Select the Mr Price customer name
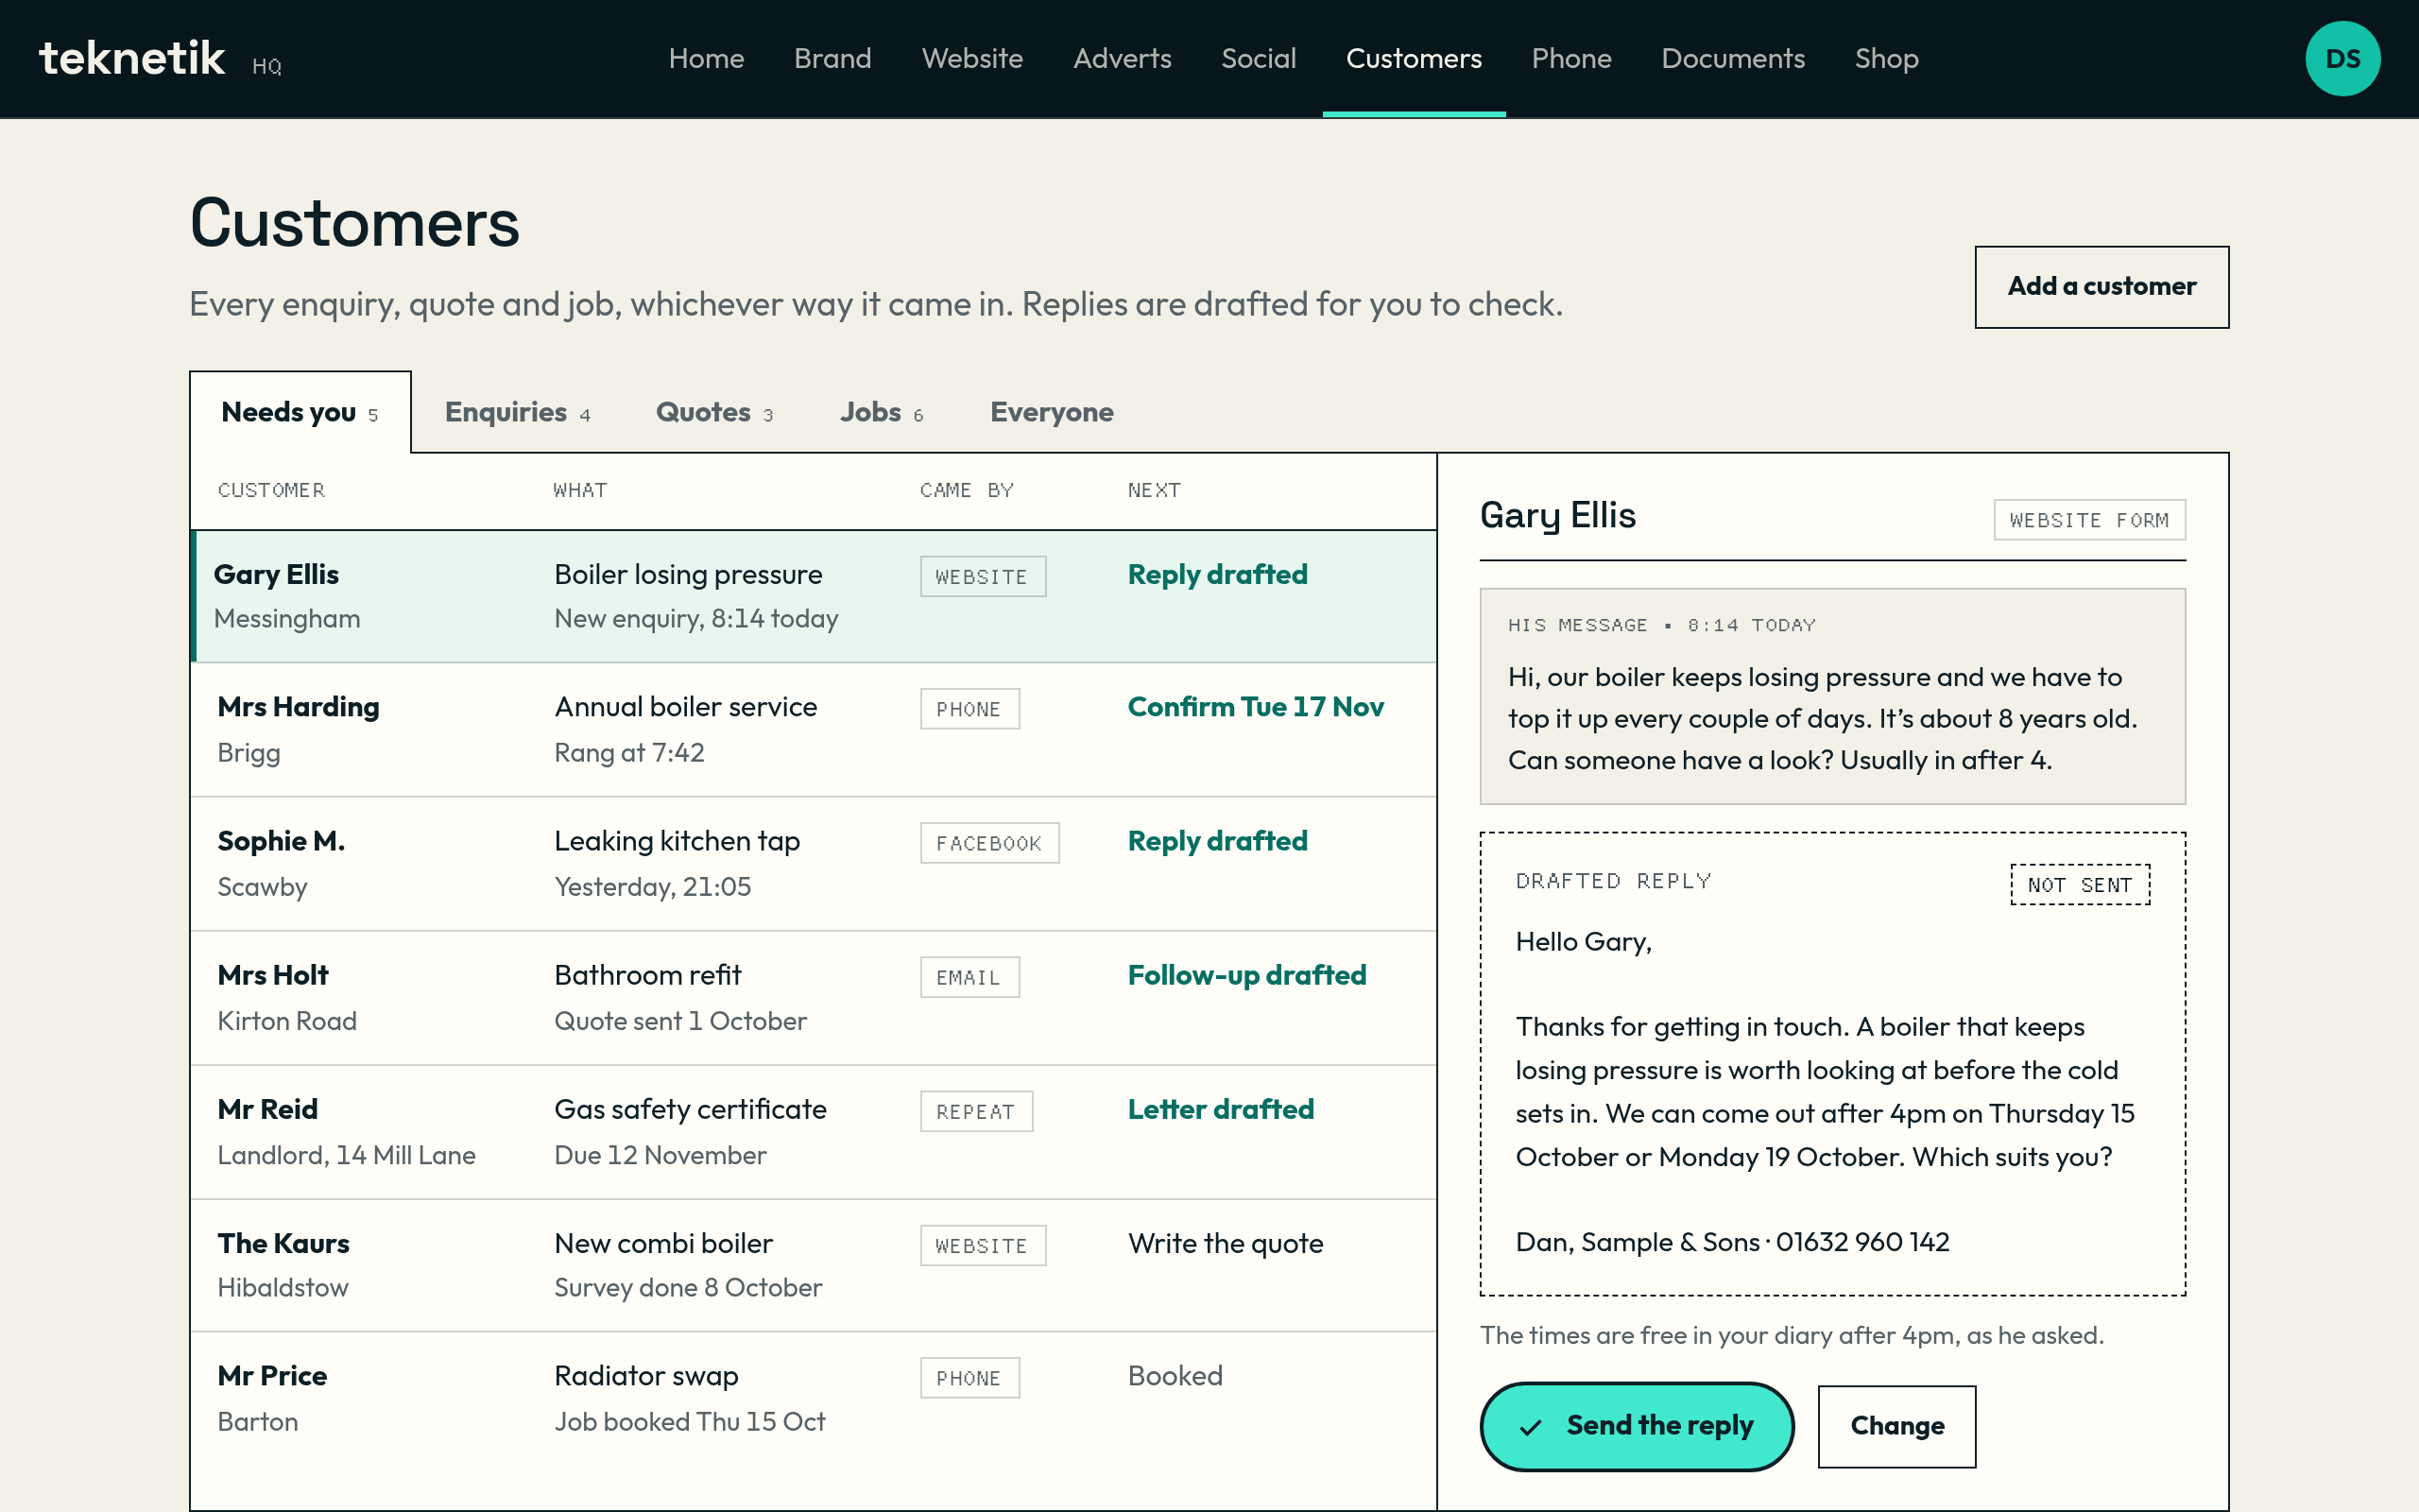 click(x=272, y=1376)
